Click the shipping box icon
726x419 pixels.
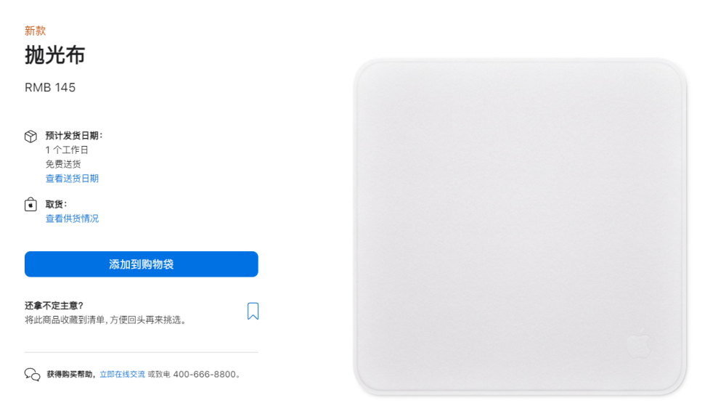(x=30, y=137)
